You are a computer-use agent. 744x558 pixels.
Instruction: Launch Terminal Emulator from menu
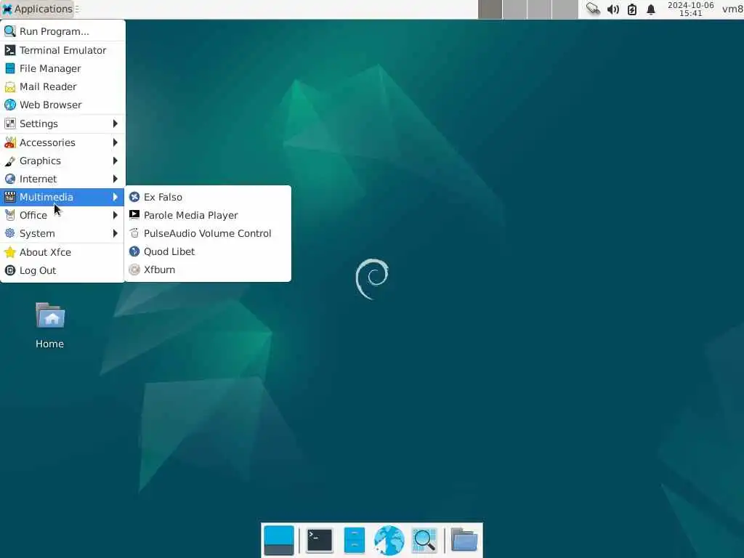[62, 50]
